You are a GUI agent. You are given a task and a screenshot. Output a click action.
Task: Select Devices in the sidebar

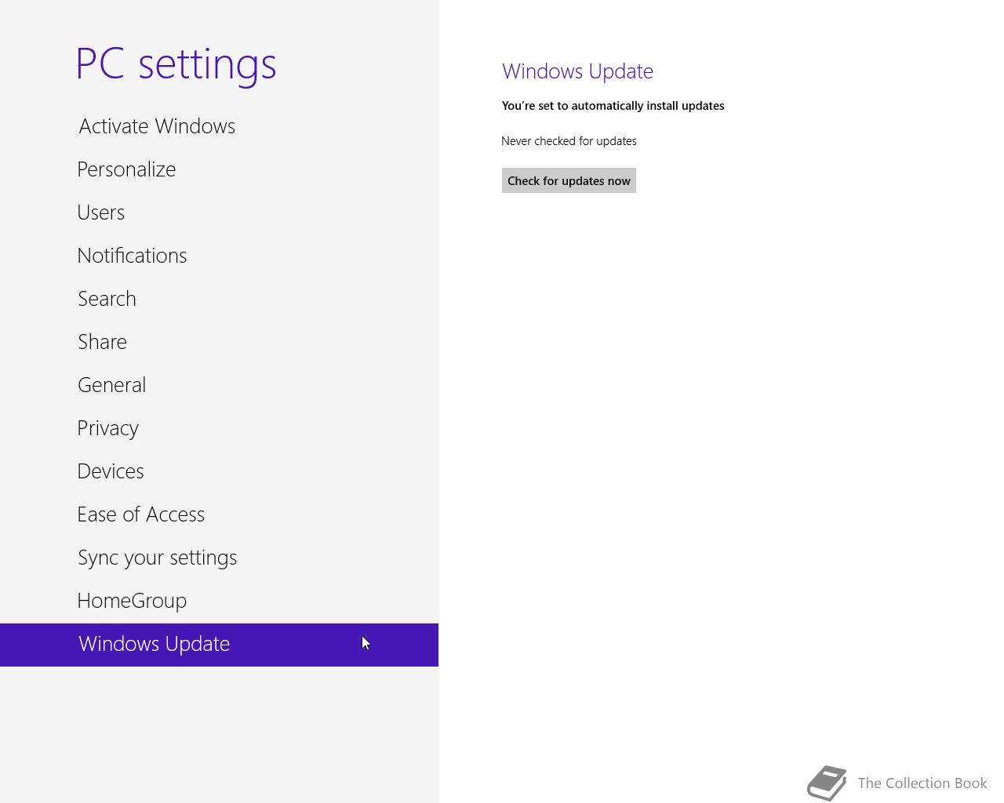219,472
